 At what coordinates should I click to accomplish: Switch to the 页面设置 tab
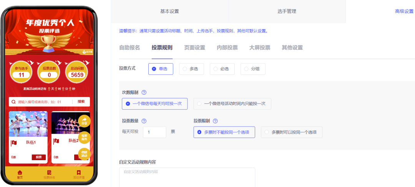pos(194,48)
